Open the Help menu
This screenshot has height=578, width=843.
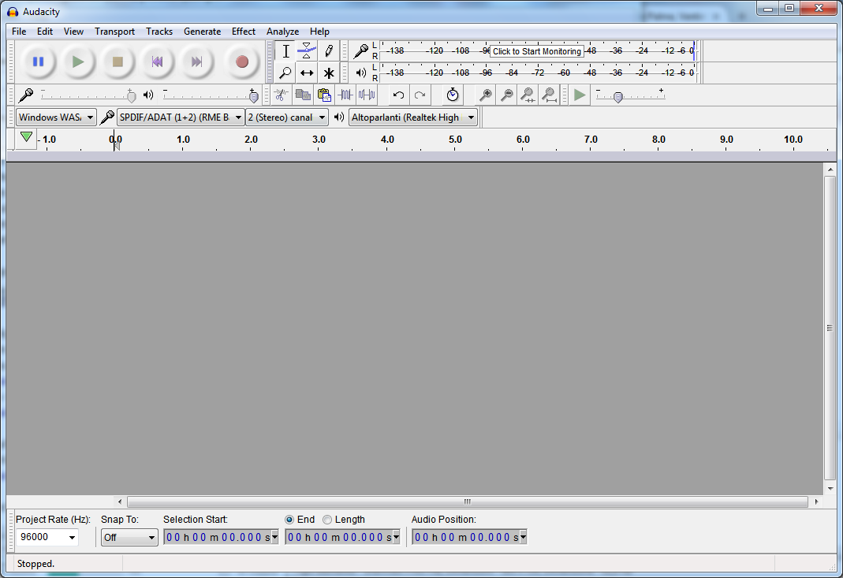pyautogui.click(x=319, y=32)
